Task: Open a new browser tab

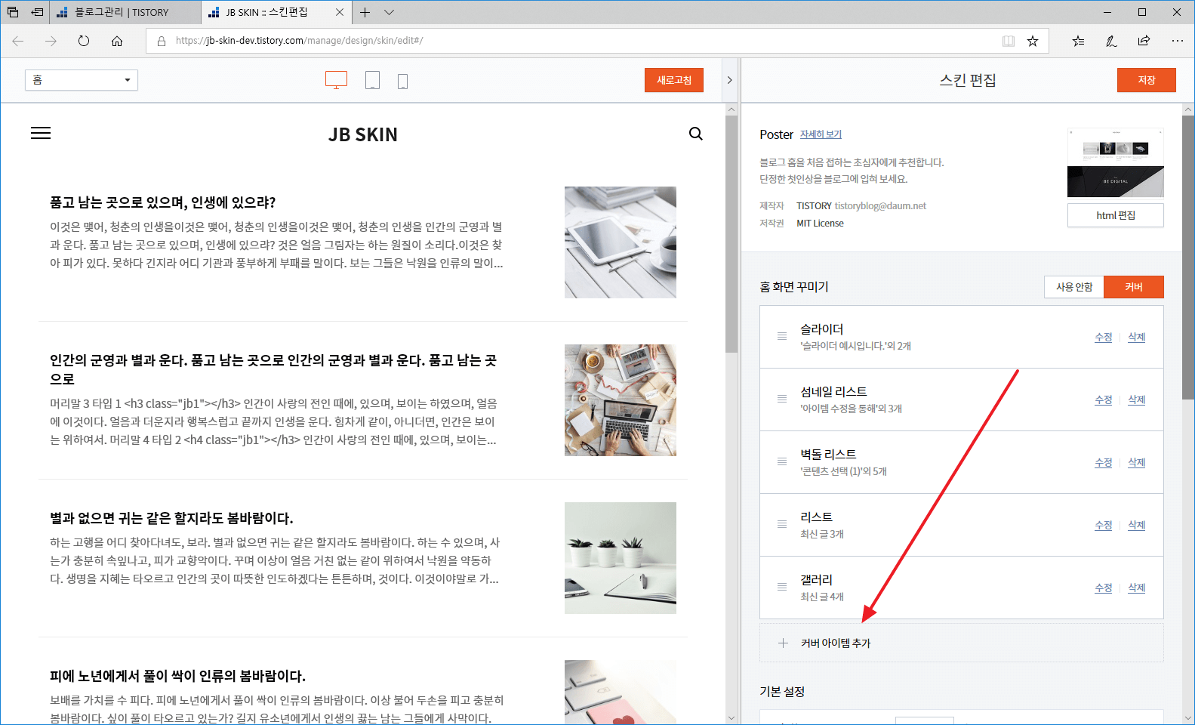Action: [365, 12]
